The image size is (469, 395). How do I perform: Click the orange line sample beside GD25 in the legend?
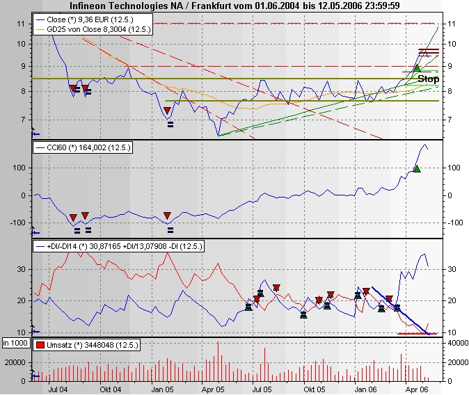[x=40, y=29]
